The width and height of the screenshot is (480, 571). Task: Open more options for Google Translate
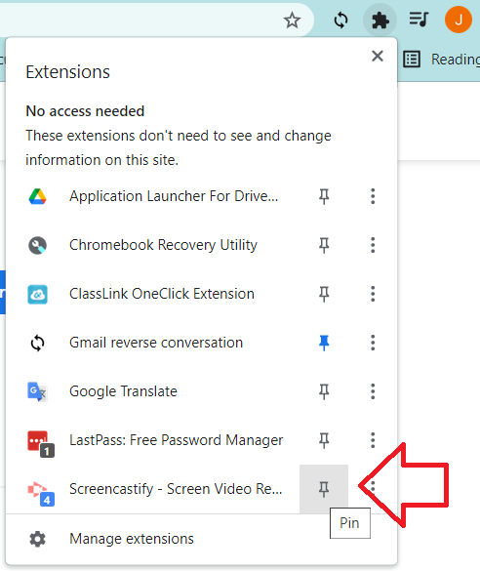click(x=373, y=391)
